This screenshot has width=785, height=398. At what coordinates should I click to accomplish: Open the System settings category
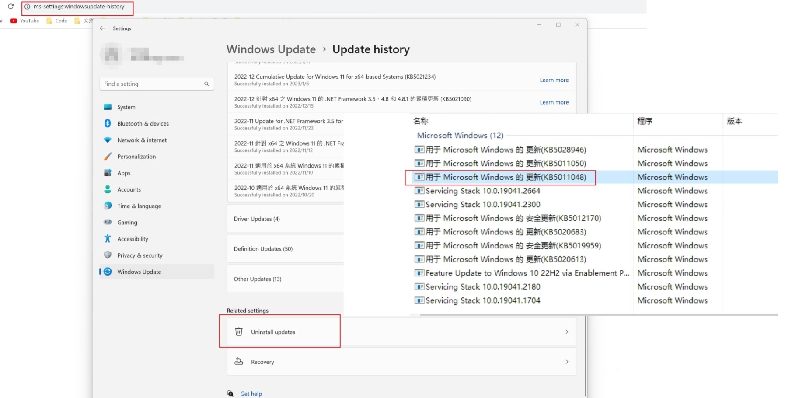point(126,107)
